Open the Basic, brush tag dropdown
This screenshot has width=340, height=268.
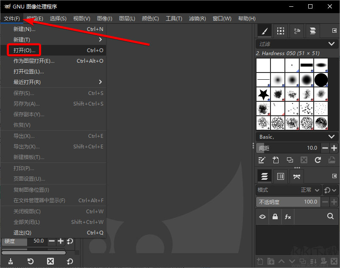tap(297, 137)
